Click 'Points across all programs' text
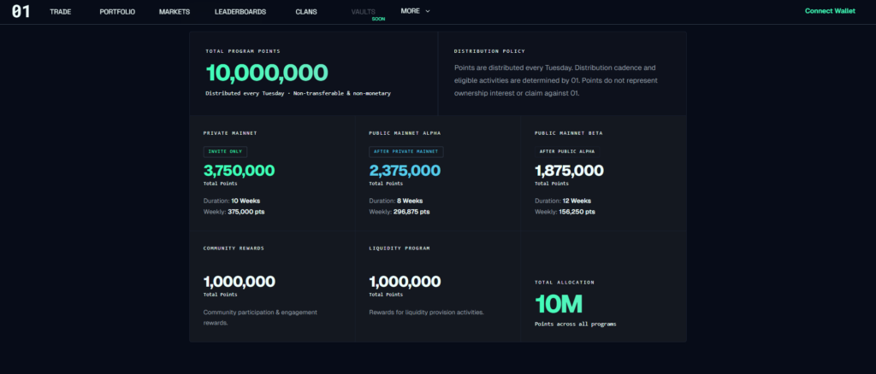 coord(576,324)
